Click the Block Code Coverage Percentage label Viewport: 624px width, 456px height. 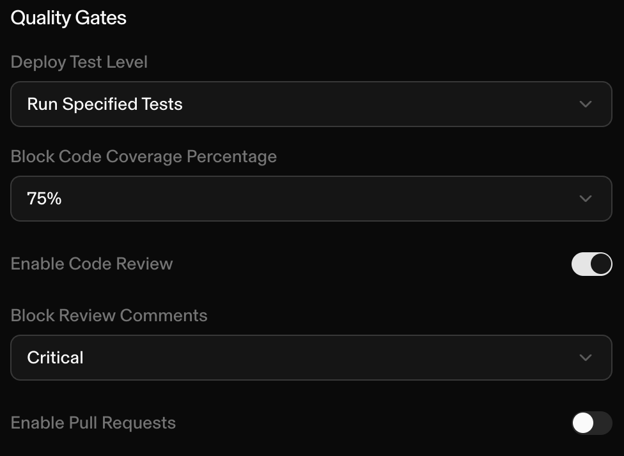[x=144, y=156]
